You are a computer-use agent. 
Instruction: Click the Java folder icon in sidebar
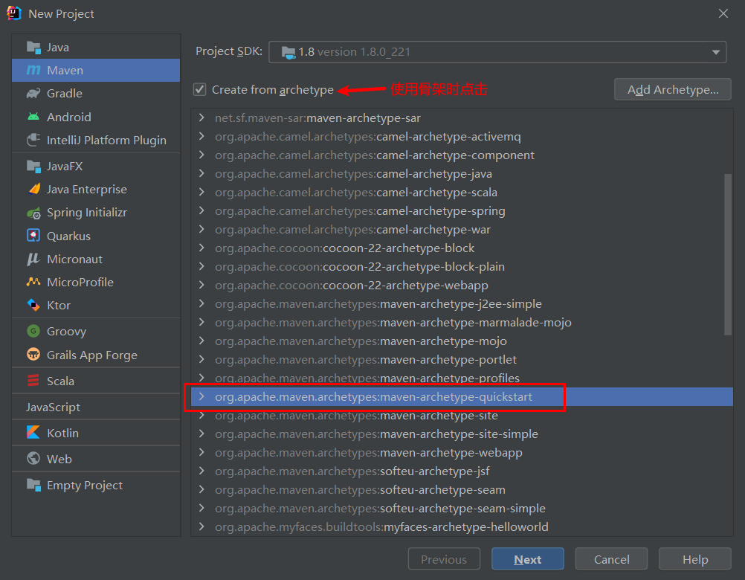point(33,48)
